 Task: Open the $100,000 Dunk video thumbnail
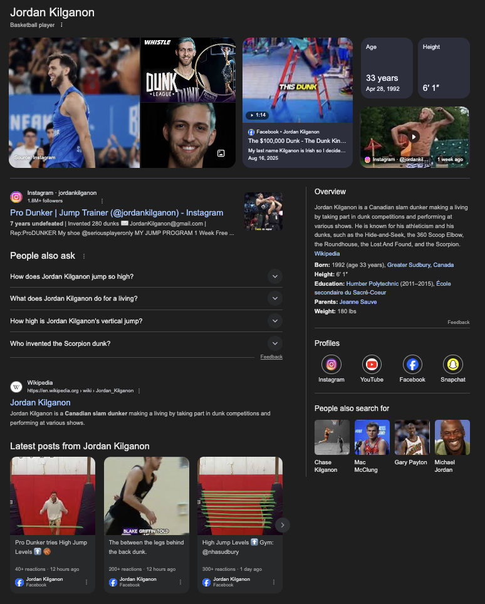pyautogui.click(x=298, y=81)
